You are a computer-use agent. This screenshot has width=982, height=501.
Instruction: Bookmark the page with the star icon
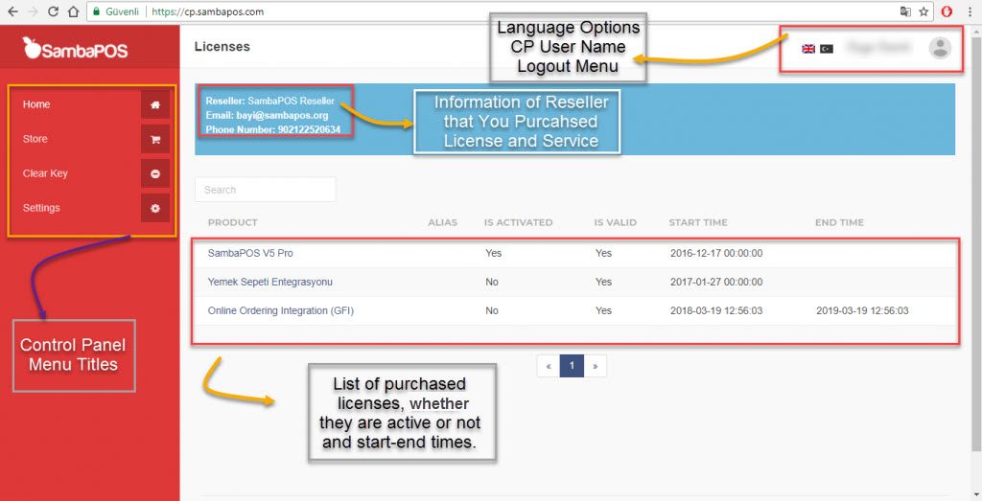coord(924,11)
